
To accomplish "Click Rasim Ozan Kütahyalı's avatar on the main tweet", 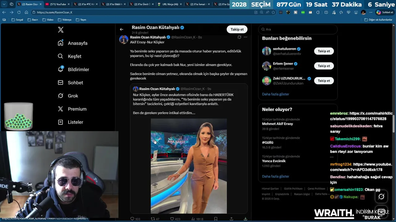I will pyautogui.click(x=124, y=39).
